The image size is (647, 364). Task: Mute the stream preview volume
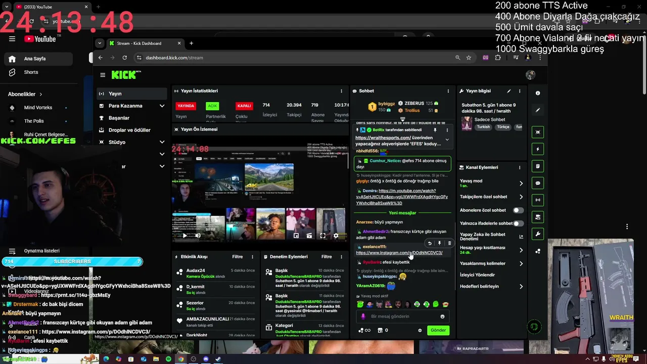[198, 236]
